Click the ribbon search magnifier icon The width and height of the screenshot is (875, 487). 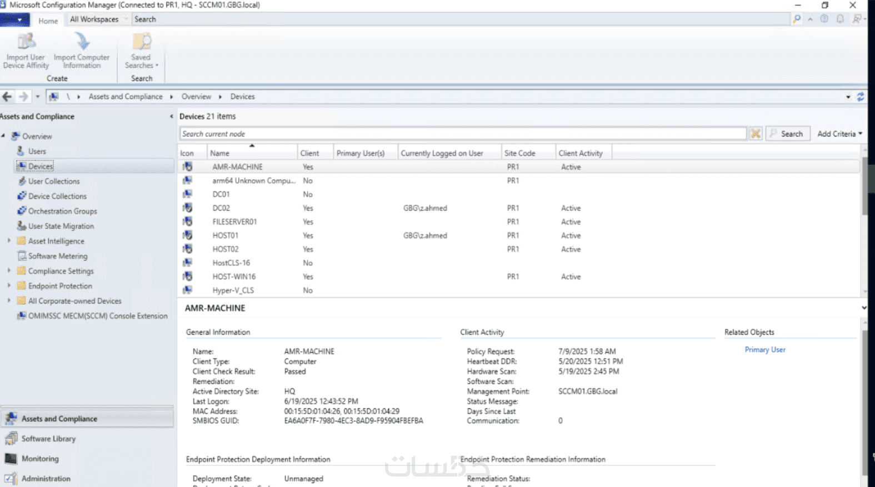[x=797, y=19]
